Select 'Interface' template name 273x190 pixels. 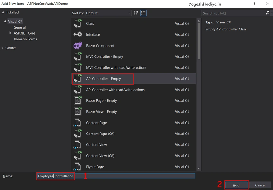[x=93, y=35]
